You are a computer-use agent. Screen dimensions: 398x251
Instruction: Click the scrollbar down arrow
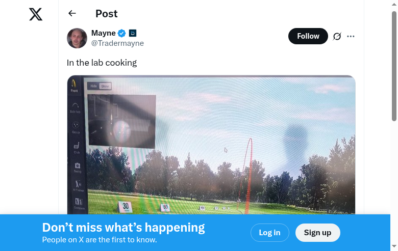click(394, 246)
